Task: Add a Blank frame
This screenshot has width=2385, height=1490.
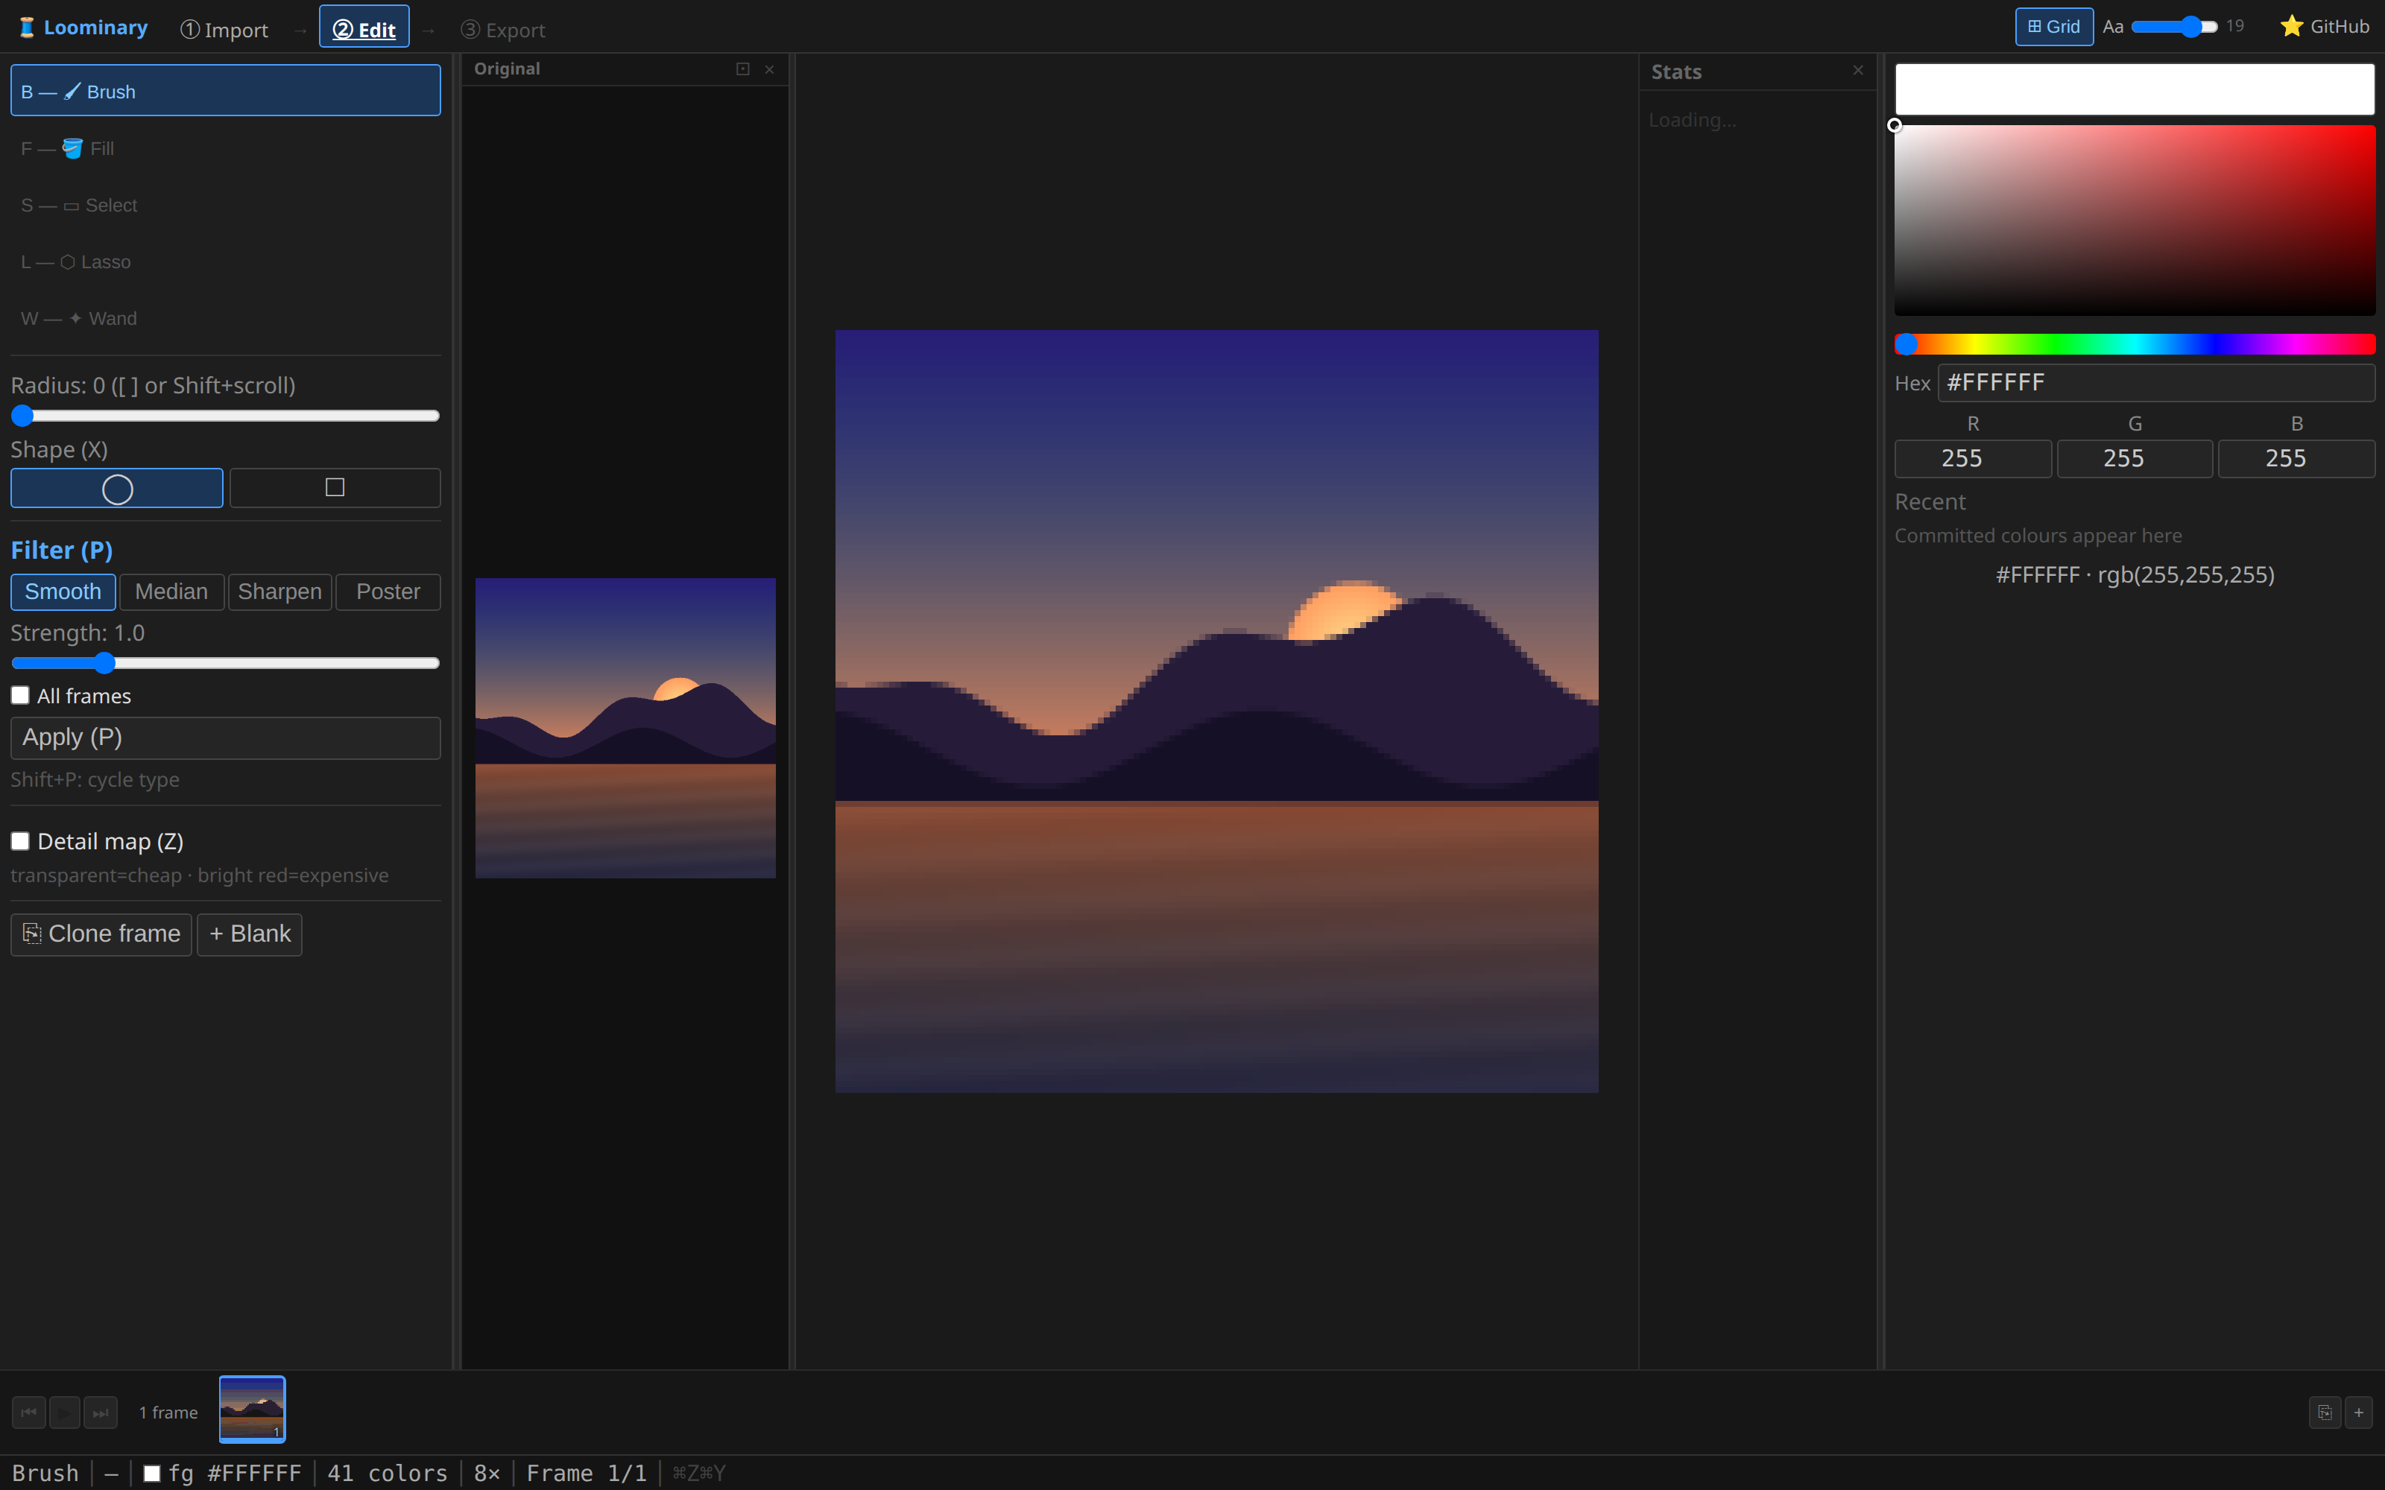Action: (250, 933)
